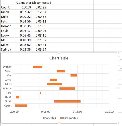Click the orange Disconnected legend marker
The width and height of the screenshot is (122, 126).
[61, 118]
